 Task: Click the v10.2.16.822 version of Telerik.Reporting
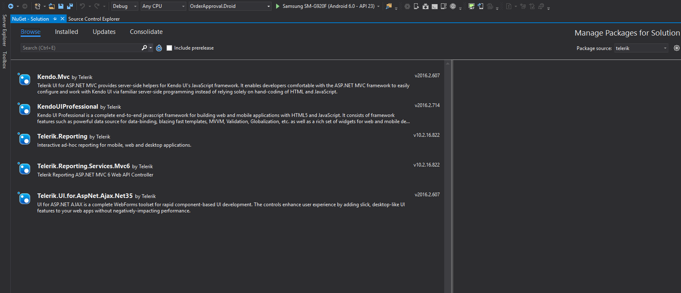click(x=426, y=135)
